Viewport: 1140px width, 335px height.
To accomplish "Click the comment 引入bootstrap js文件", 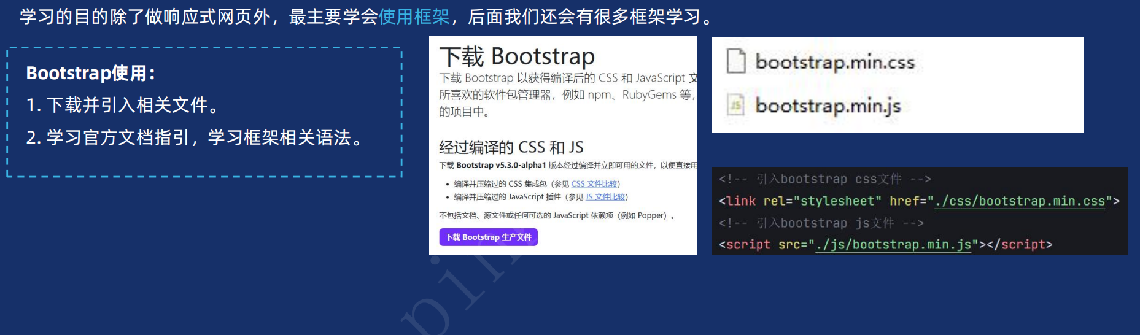I will coord(821,223).
